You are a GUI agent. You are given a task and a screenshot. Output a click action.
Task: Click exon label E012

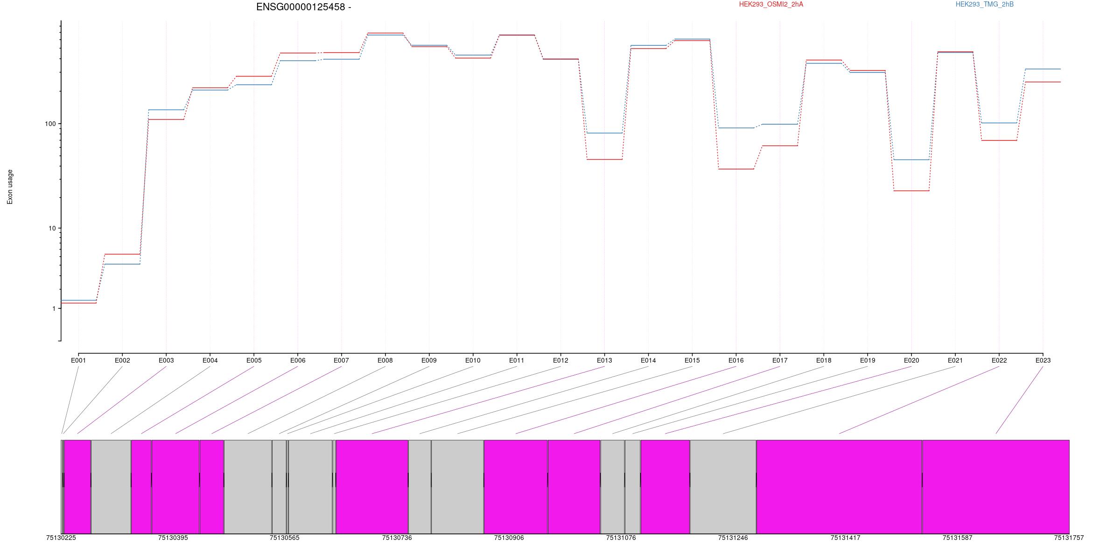(560, 360)
